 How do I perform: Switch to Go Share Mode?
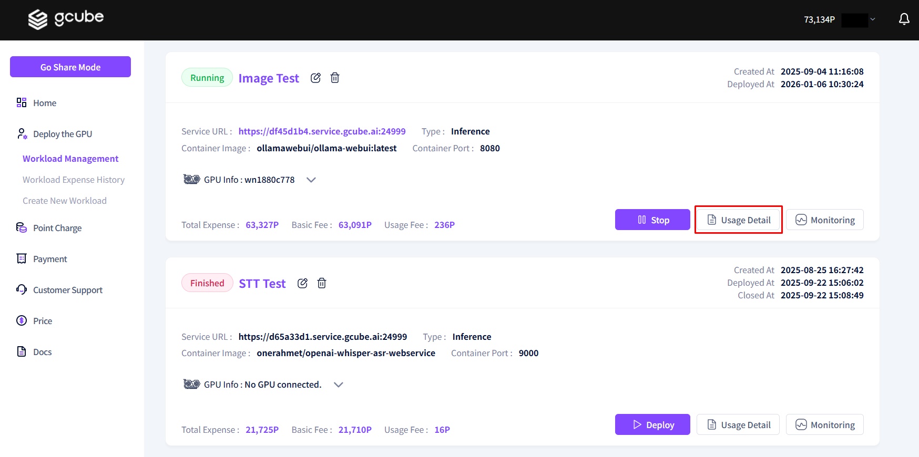click(x=70, y=67)
